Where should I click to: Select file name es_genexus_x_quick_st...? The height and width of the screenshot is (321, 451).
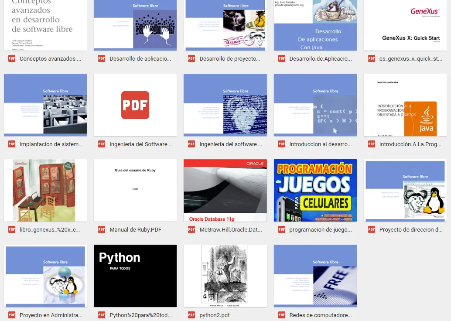411,59
